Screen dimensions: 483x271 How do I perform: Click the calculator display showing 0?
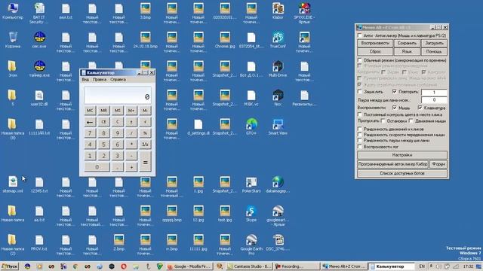click(x=118, y=96)
